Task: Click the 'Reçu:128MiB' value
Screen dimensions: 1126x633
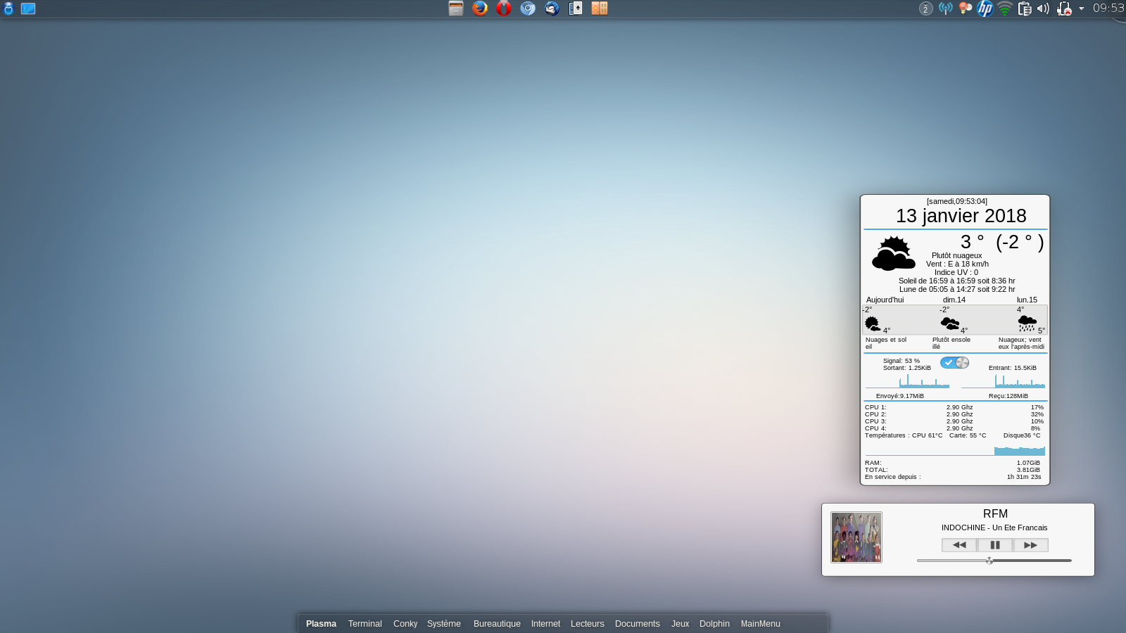Action: point(1008,396)
